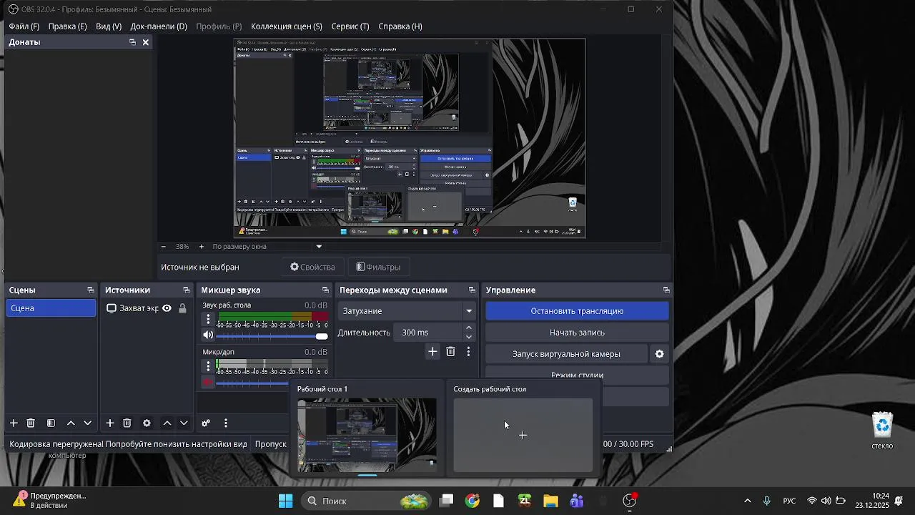Float the Микшер звука dock panel

(x=325, y=290)
